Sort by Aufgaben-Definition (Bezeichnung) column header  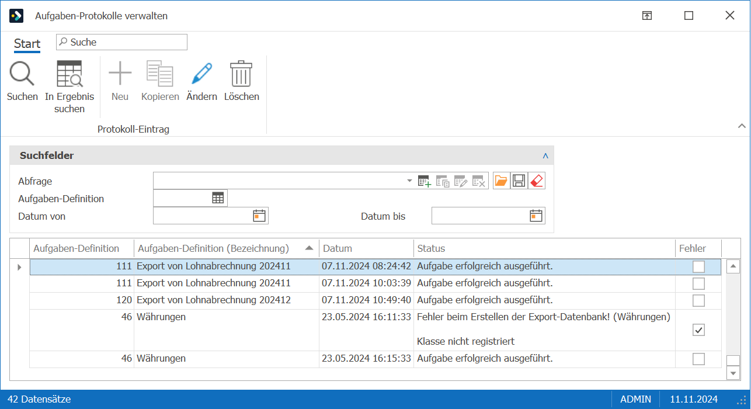[227, 248]
